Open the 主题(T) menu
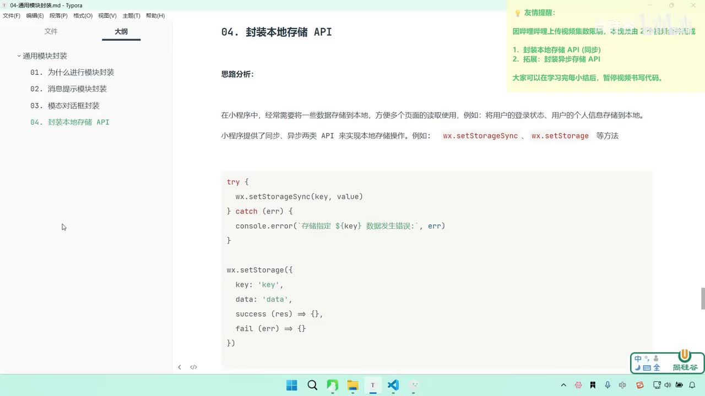705x396 pixels. pyautogui.click(x=131, y=15)
